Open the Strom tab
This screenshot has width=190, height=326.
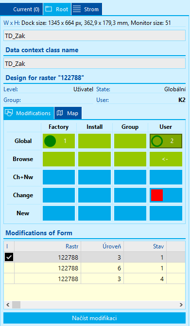(86, 9)
